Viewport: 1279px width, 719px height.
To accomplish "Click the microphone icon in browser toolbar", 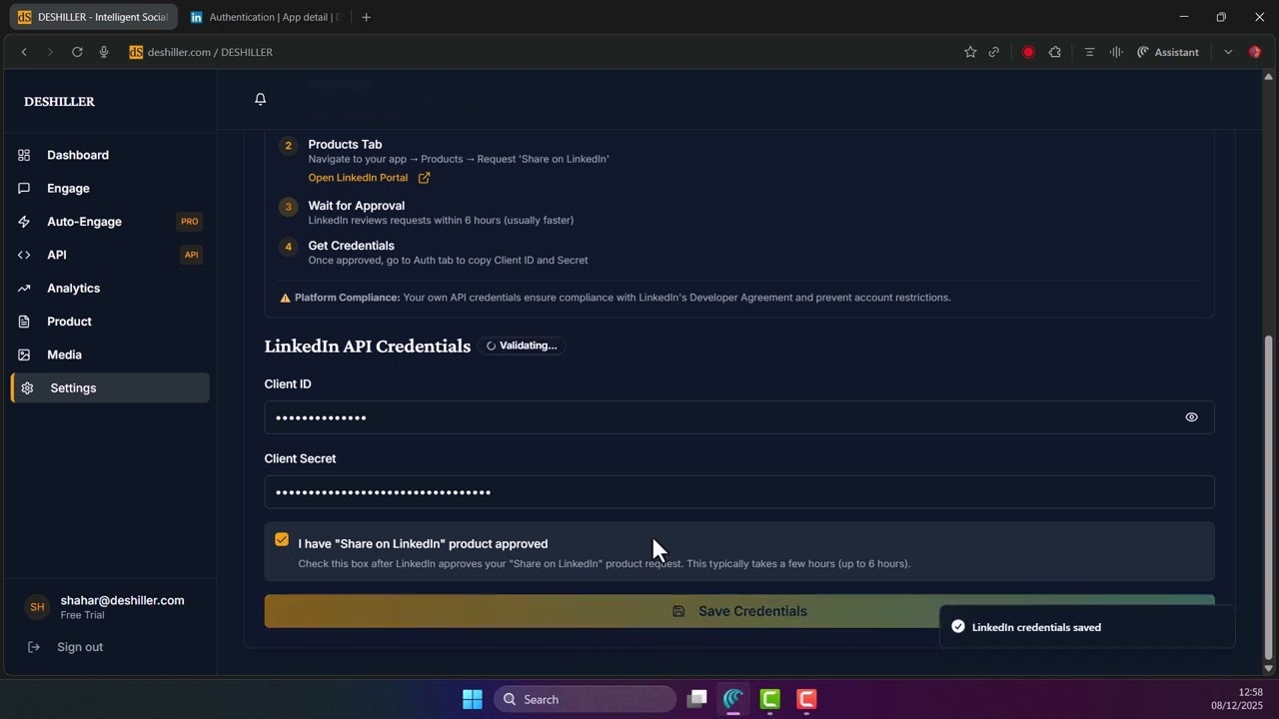I will coord(104,52).
